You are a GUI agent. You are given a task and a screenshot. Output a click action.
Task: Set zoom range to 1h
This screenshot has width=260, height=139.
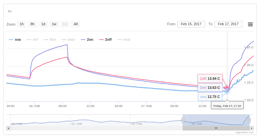coord(22,24)
